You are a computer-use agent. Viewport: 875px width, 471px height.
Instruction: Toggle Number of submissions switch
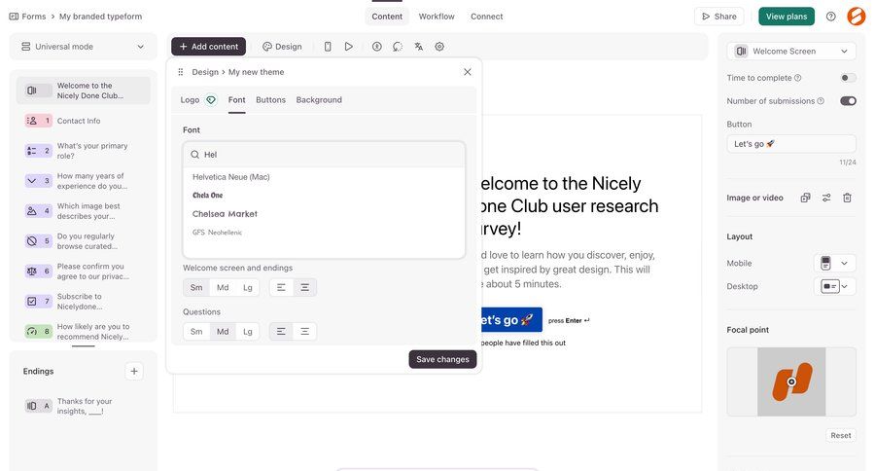point(848,101)
